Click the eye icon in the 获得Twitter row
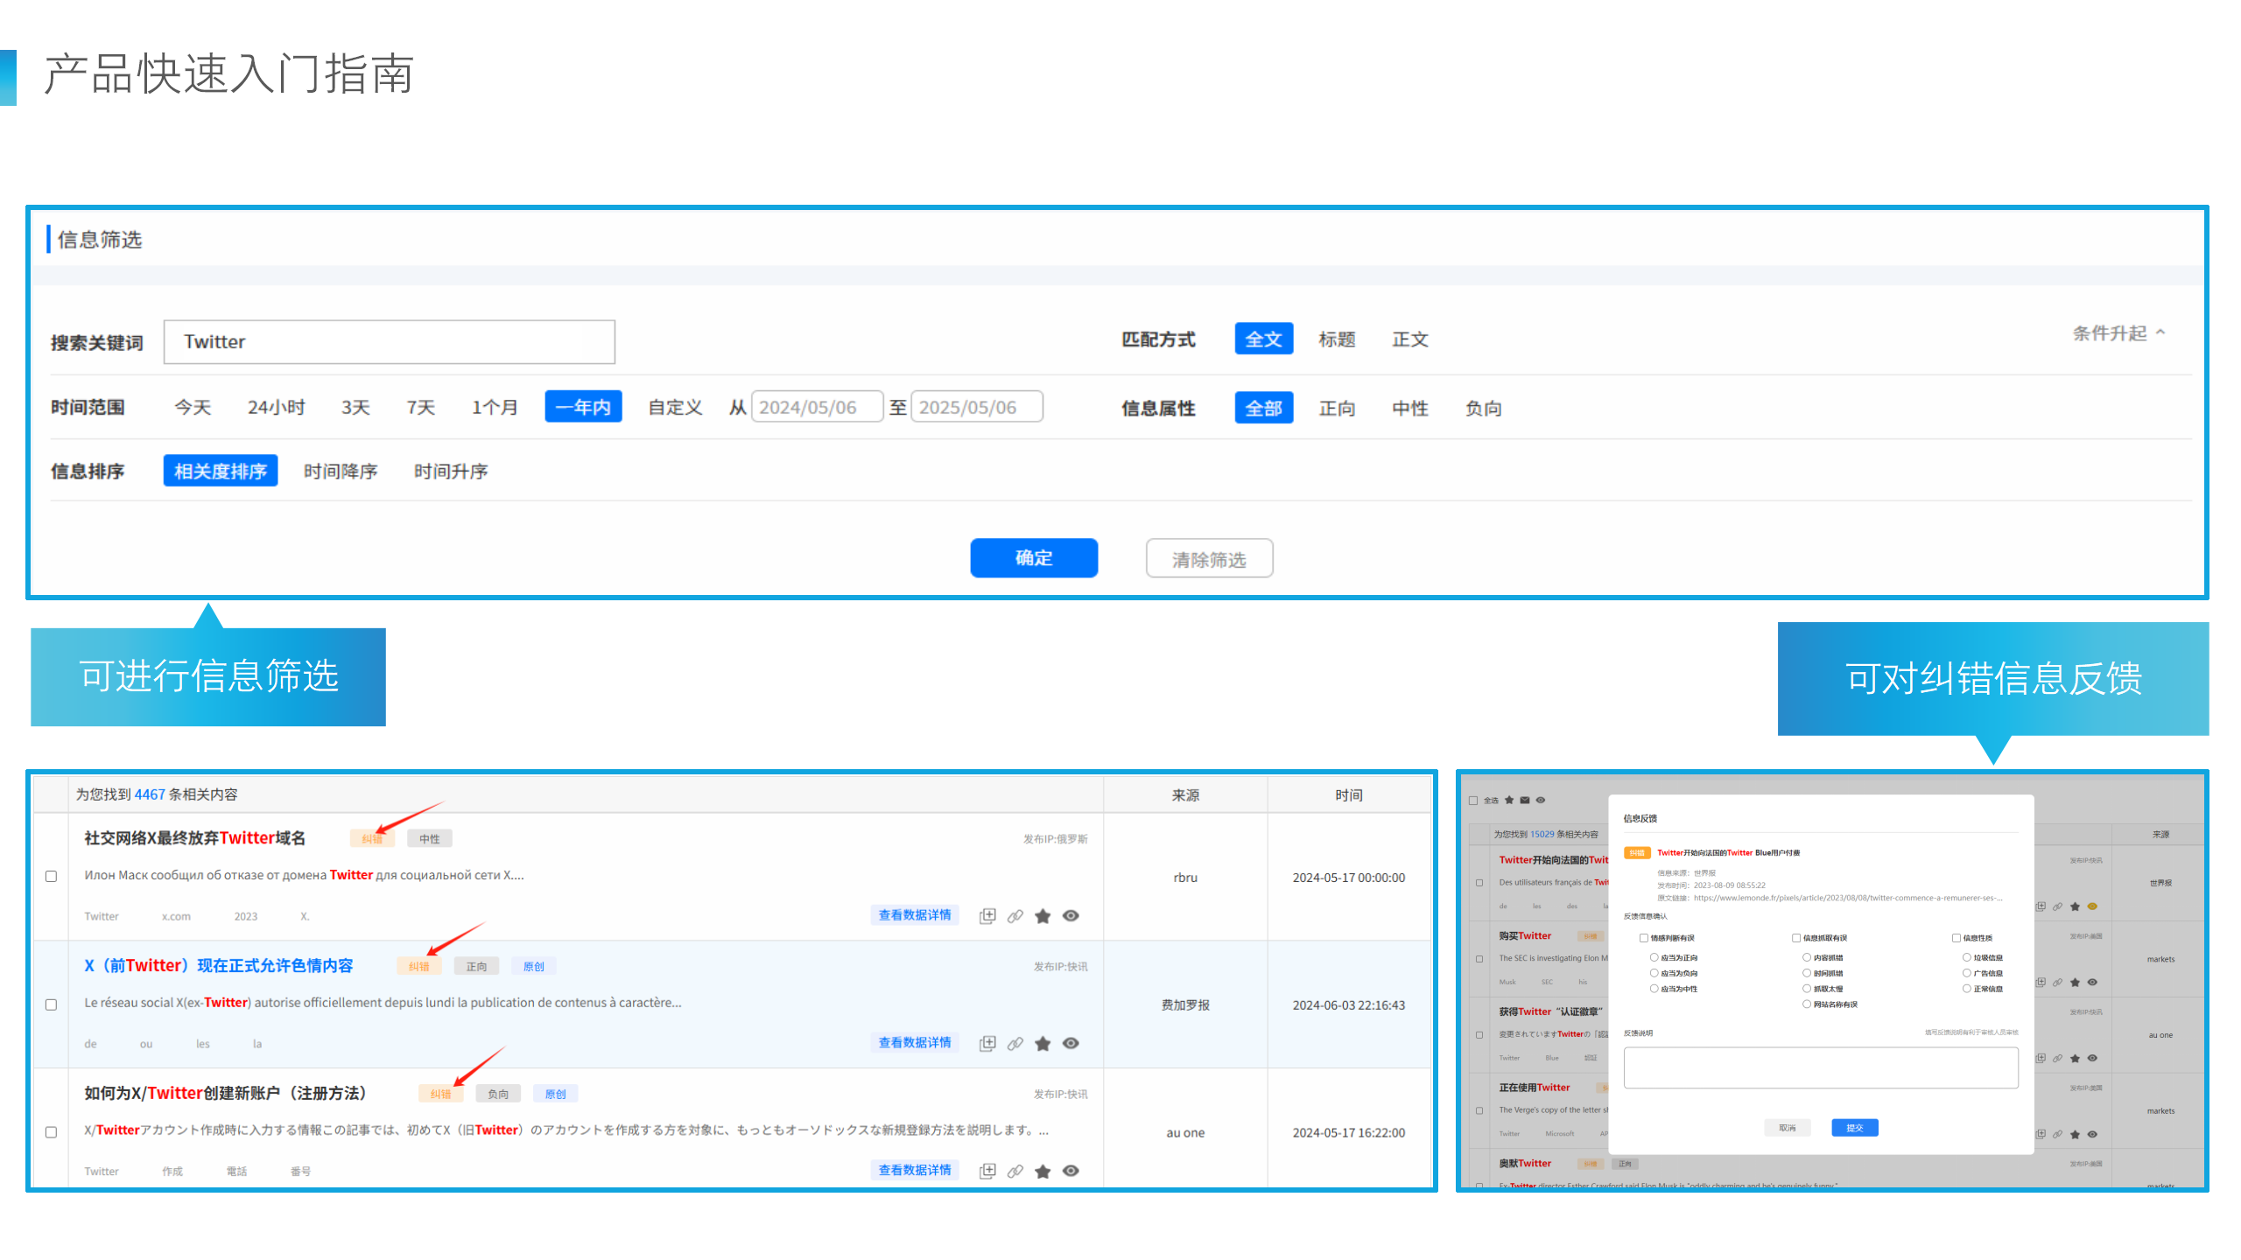Viewport: 2241px width, 1260px height. coord(2092,1058)
